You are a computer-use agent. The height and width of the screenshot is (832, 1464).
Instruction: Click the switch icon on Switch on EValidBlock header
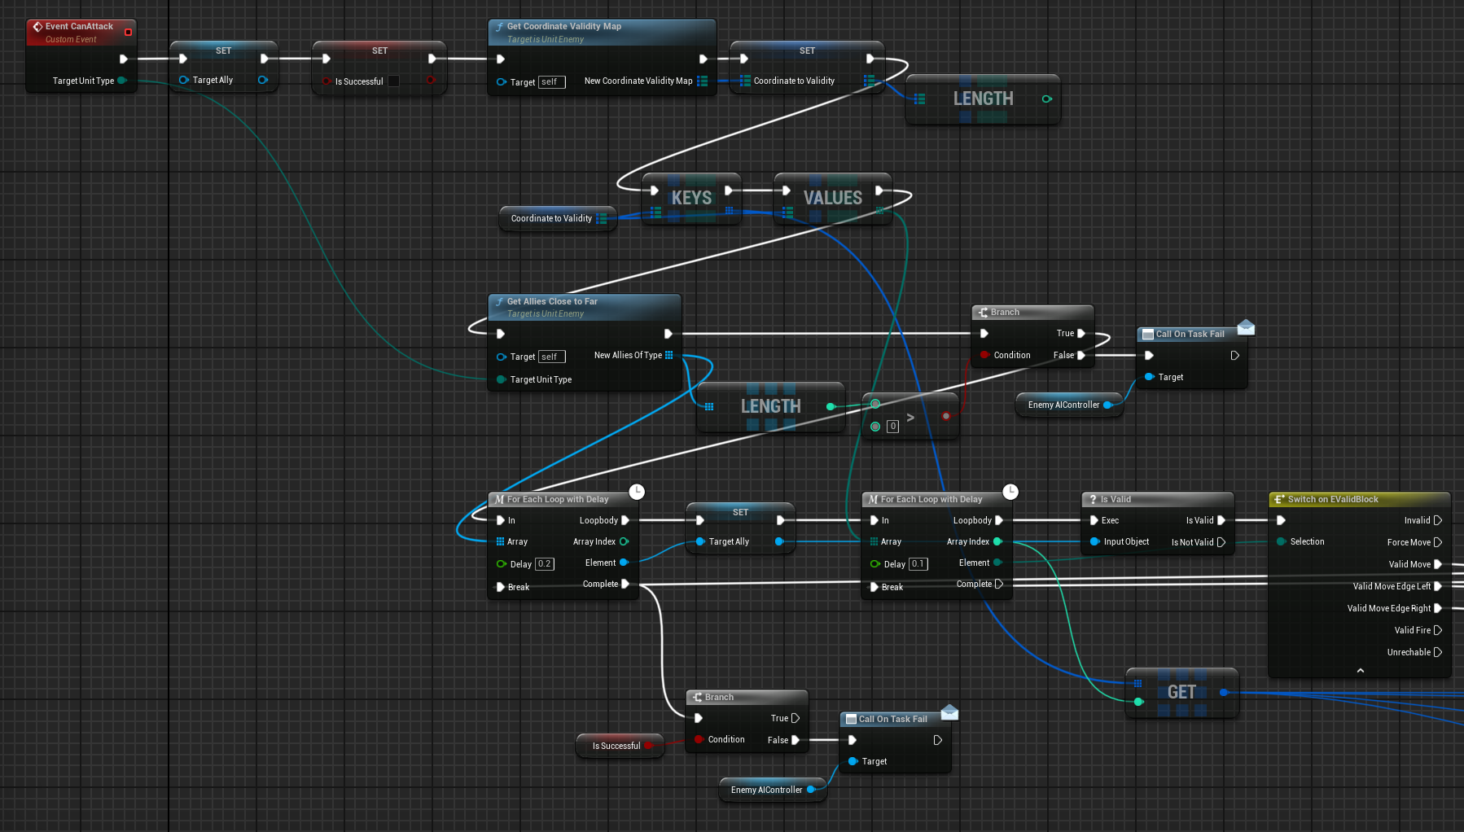(1278, 500)
